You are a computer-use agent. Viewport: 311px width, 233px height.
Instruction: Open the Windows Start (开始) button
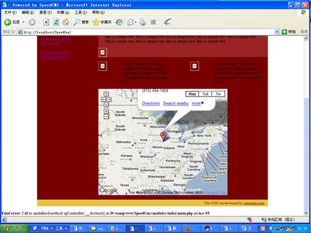(14, 229)
